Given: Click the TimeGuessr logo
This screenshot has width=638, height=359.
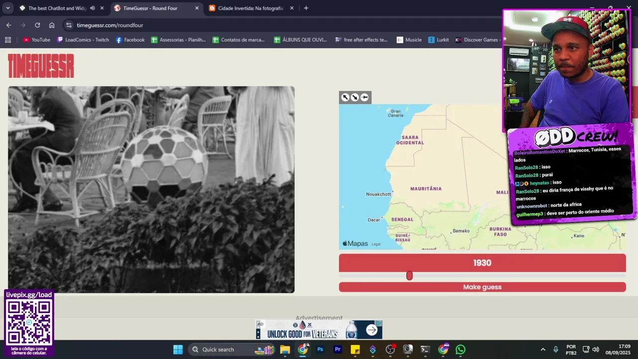Looking at the screenshot, I should pyautogui.click(x=41, y=66).
